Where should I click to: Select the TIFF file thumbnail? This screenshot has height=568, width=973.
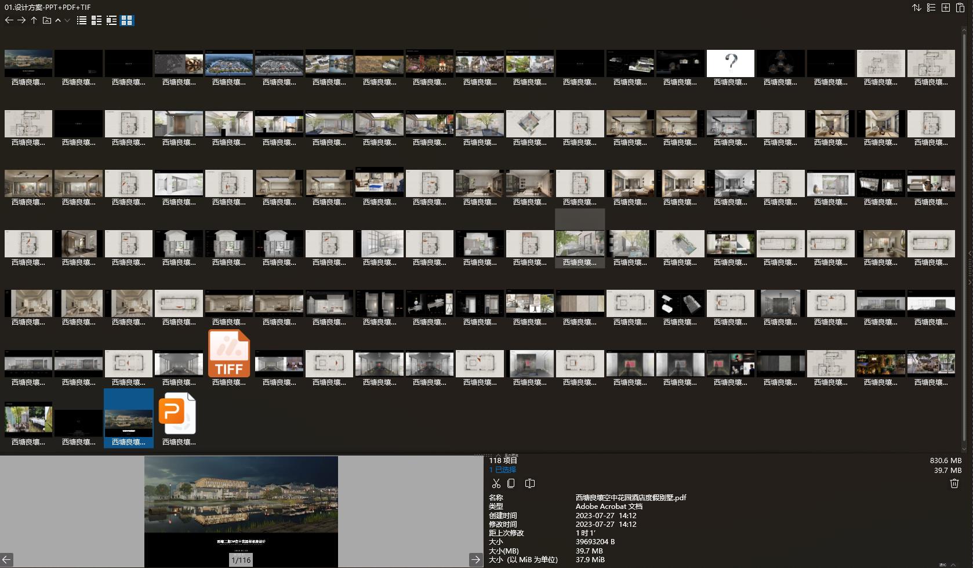229,354
